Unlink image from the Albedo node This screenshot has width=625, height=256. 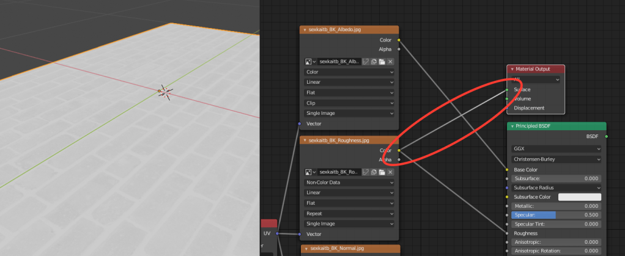tap(390, 62)
